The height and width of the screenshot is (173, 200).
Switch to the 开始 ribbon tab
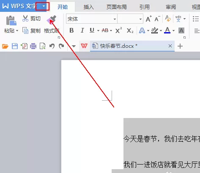(x=63, y=7)
